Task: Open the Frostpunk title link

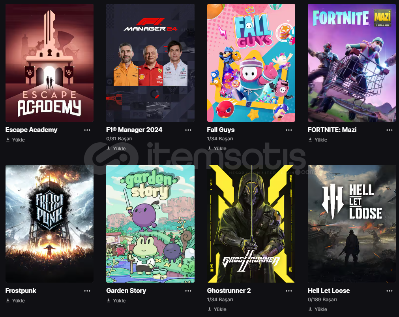Action: tap(21, 291)
